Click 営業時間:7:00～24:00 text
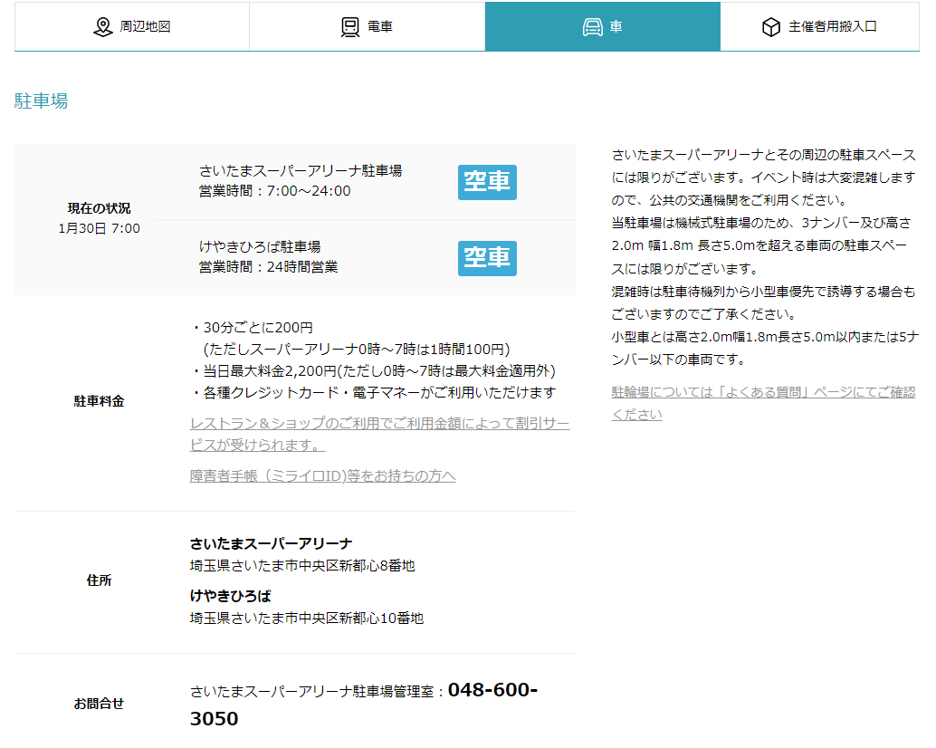 pos(274,191)
